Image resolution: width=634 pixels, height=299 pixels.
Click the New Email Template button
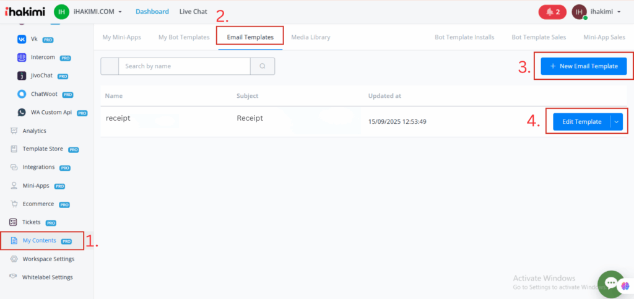pyautogui.click(x=583, y=66)
